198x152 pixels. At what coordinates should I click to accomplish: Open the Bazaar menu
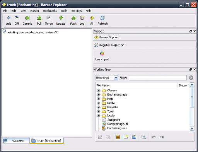(35, 11)
